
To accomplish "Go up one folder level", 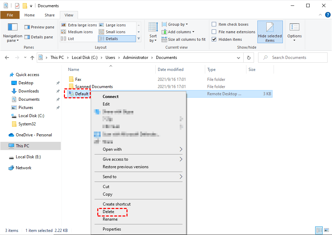I will (x=32, y=58).
